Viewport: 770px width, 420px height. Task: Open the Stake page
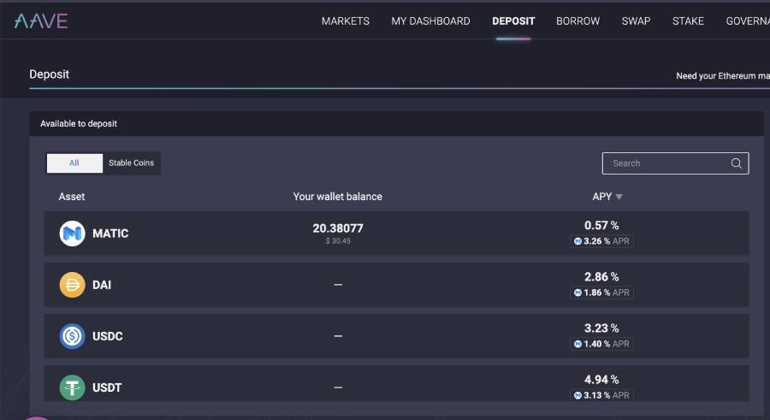688,21
